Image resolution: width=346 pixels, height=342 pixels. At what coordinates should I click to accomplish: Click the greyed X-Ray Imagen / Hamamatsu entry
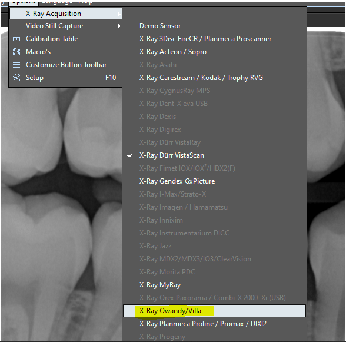[x=214, y=207]
